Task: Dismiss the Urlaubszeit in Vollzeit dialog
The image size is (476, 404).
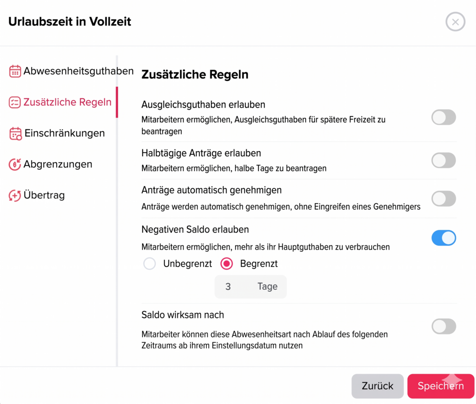Action: (x=455, y=21)
